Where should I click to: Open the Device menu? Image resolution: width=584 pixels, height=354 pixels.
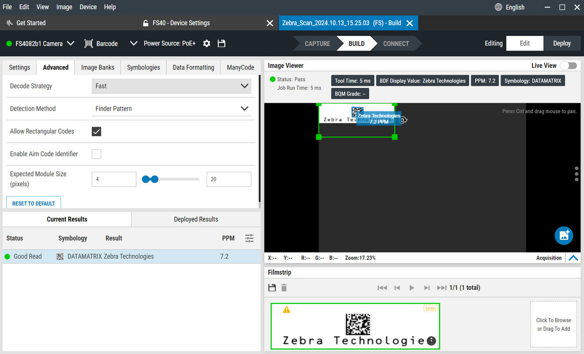88,7
